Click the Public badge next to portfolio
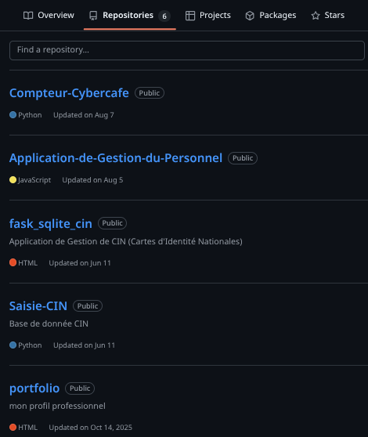 tap(80, 388)
